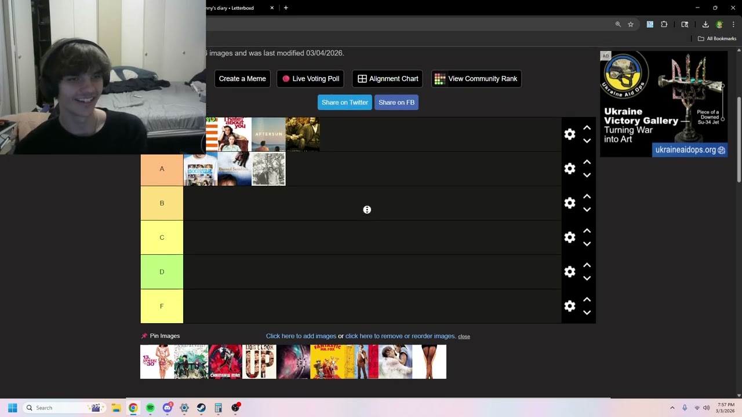The height and width of the screenshot is (417, 742).
Task: Open a new browser tab
Action: click(x=286, y=8)
